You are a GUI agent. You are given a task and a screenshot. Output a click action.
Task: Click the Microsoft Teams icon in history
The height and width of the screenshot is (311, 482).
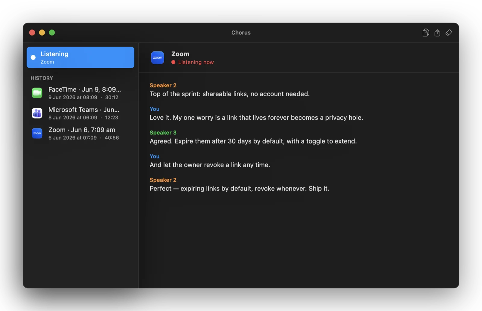tap(37, 113)
